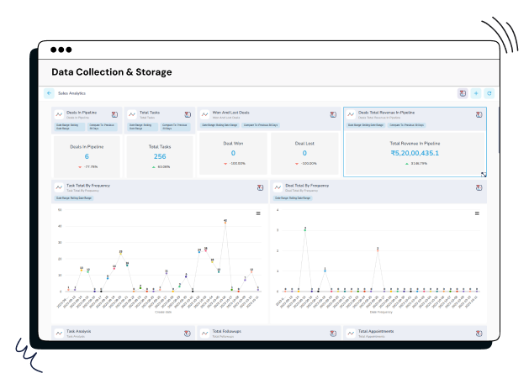
Task: Open Task Total By Frequency chart hamburger menu
Action: [258, 213]
